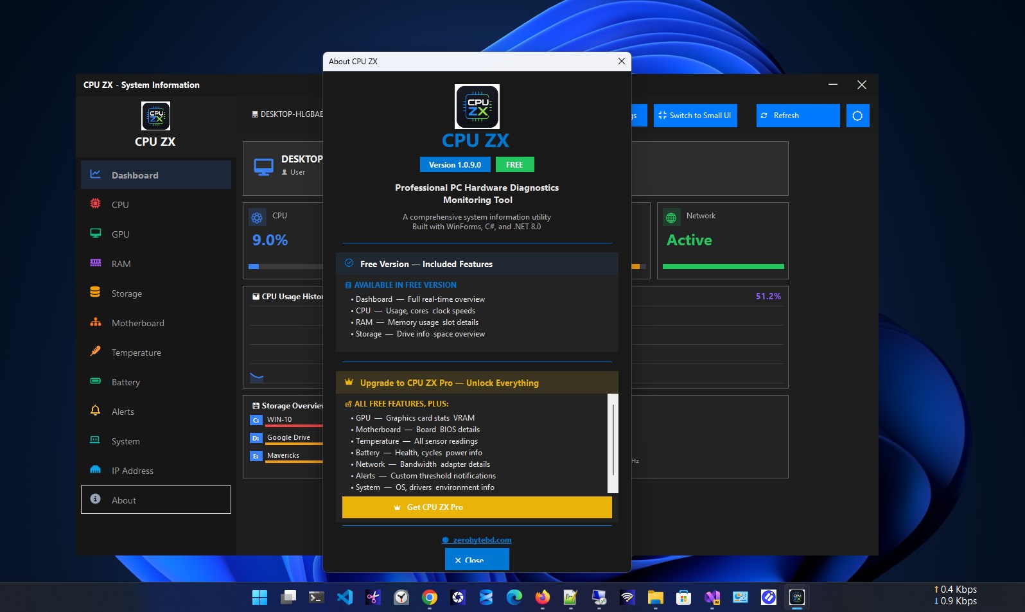Click the green FREE badge
Screen dimensions: 1025x612
point(514,164)
